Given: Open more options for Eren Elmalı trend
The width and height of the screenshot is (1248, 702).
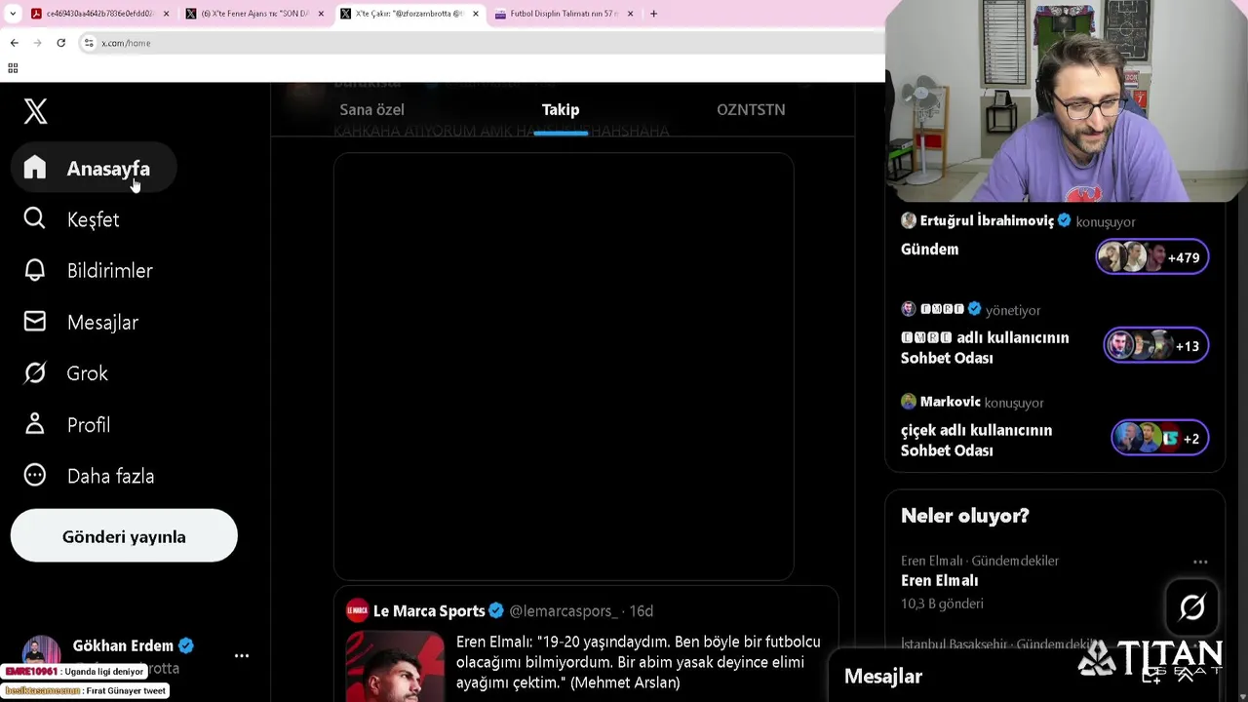Looking at the screenshot, I should click(1200, 562).
